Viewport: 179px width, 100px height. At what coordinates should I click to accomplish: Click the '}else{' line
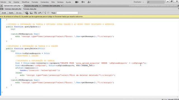(19, 73)
